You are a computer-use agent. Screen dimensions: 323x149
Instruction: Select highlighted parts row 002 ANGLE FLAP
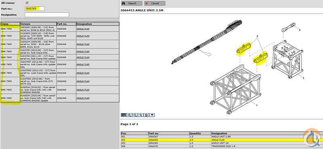coord(222,140)
